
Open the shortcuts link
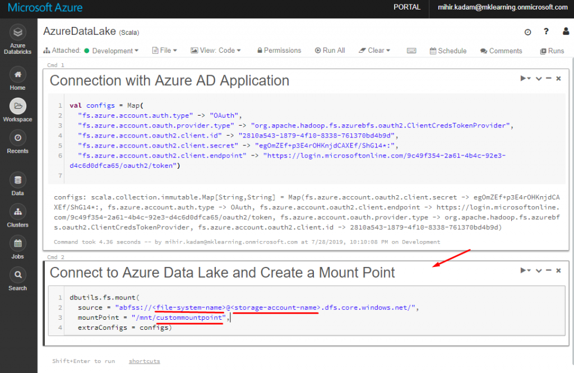[x=144, y=361]
